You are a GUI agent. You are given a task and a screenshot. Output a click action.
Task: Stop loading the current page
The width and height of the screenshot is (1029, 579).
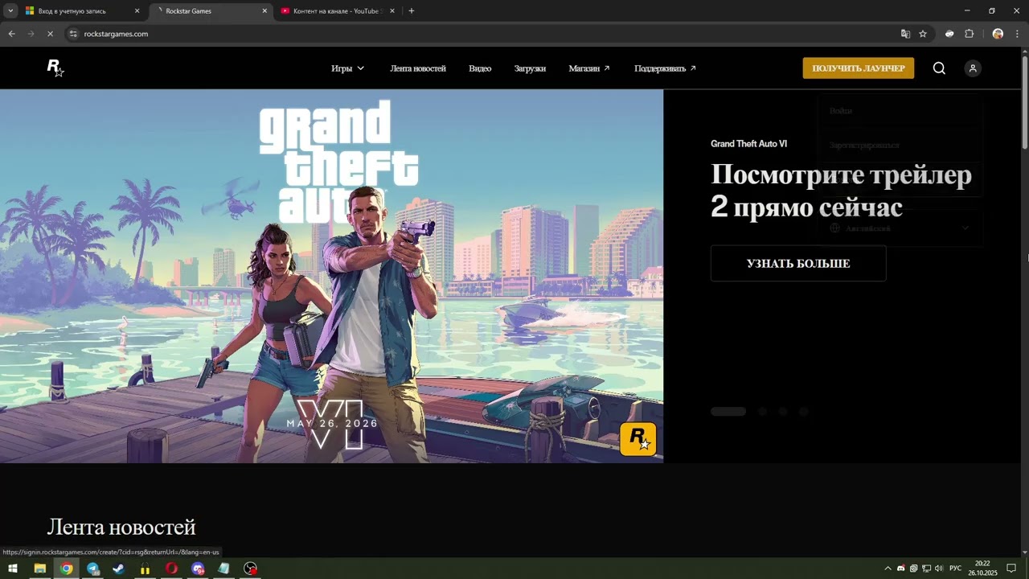coord(50,34)
